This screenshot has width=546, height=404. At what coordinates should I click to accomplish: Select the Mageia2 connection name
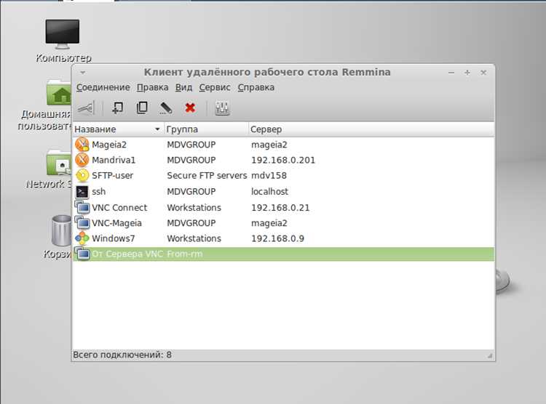pyautogui.click(x=109, y=145)
